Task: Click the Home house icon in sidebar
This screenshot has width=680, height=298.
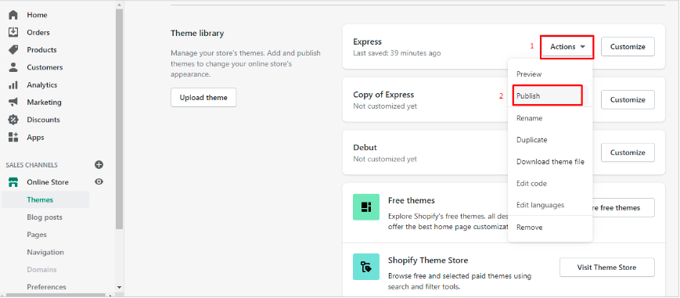Action: click(x=13, y=15)
